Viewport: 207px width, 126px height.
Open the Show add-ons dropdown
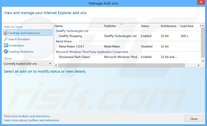pos(28,64)
